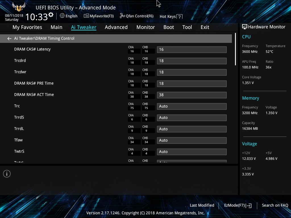Edit the DRAM CAS# Latency value field

pyautogui.click(x=192, y=50)
